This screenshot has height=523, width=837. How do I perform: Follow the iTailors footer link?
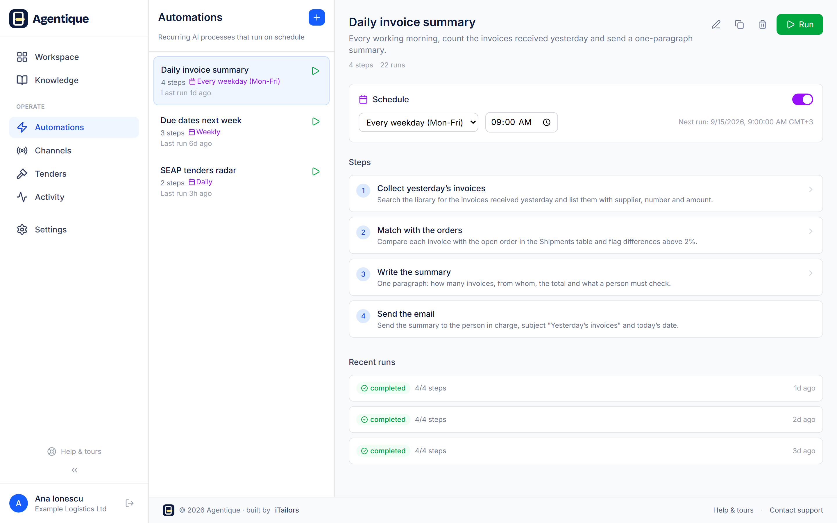287,510
